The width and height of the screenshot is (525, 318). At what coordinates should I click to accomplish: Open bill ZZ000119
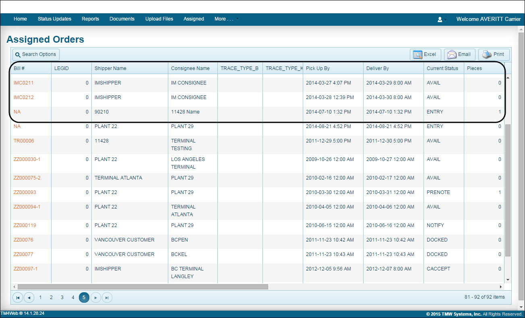[x=25, y=225]
